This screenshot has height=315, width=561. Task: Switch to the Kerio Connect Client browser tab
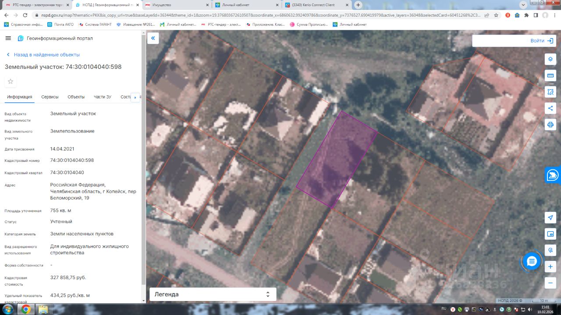(316, 5)
